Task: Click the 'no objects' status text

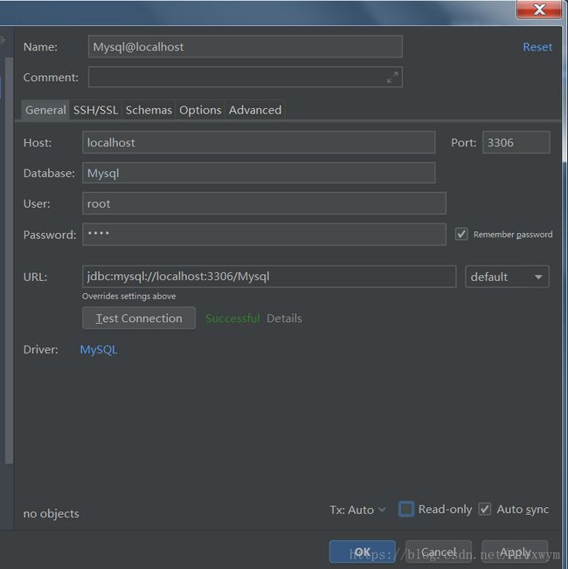Action: click(x=51, y=513)
